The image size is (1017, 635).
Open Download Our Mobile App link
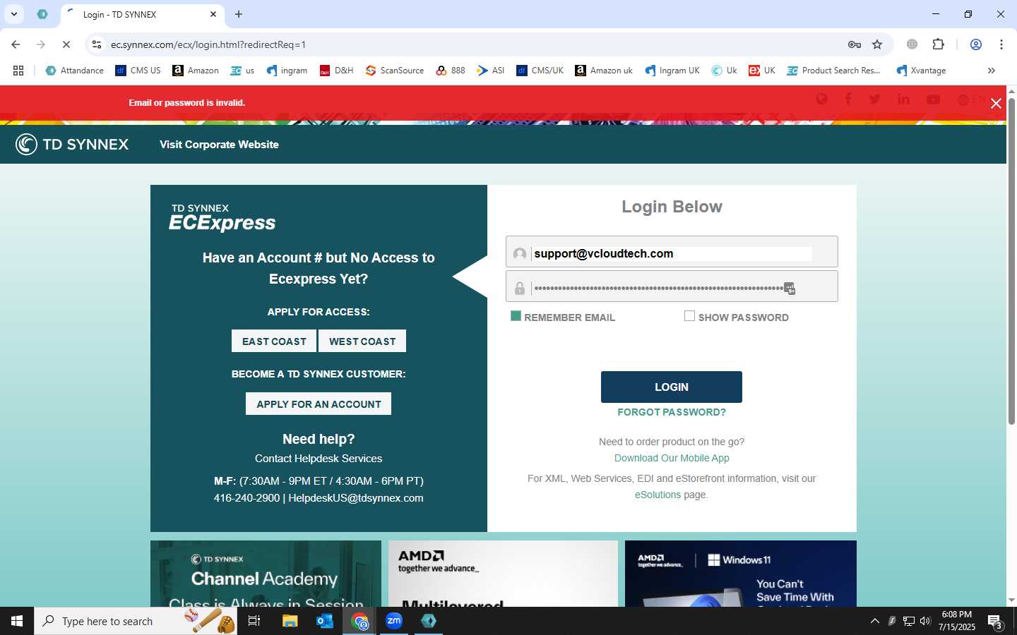pyautogui.click(x=672, y=458)
